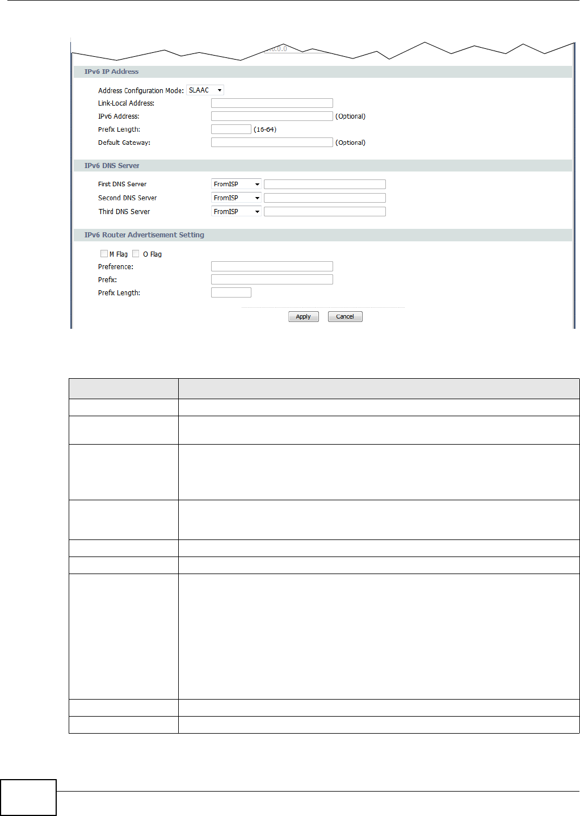
Task: Open the Third DNS Server source dropdown
Action: [236, 211]
